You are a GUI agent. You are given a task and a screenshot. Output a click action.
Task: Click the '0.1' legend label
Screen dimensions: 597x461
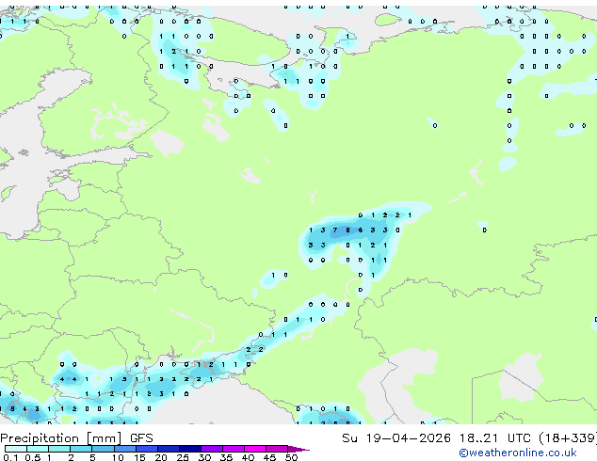click(x=10, y=457)
